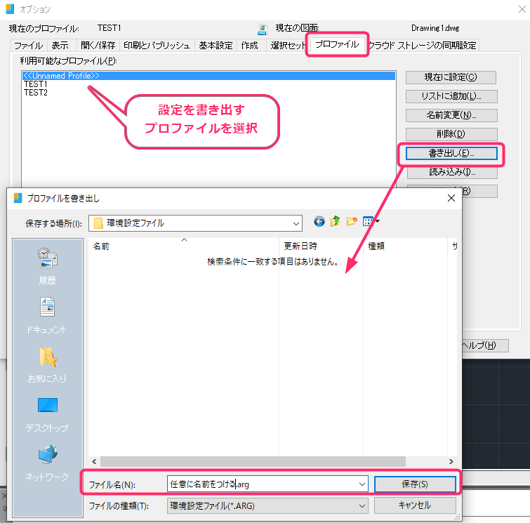Image resolution: width=530 pixels, height=523 pixels.
Task: Select <<Unnamed Profile>> in profile list
Action: [x=208, y=76]
